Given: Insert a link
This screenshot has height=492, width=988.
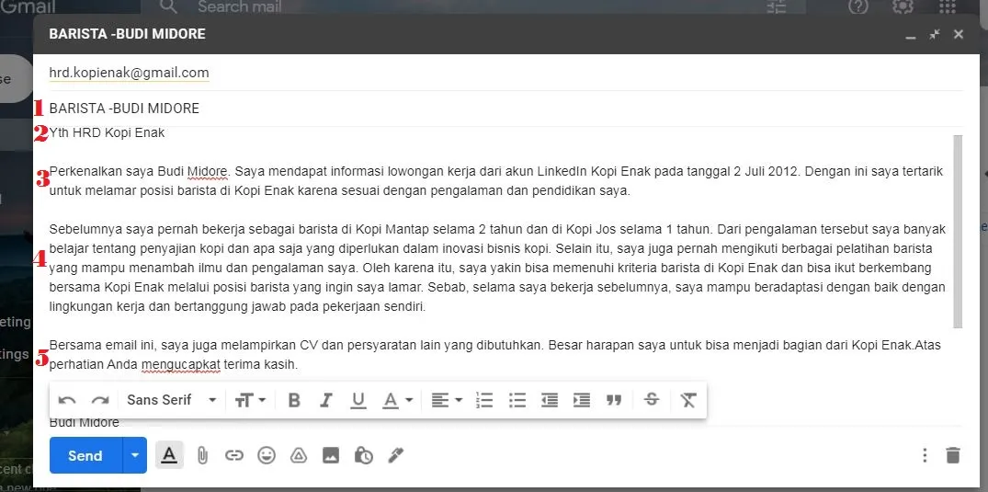Looking at the screenshot, I should [234, 455].
